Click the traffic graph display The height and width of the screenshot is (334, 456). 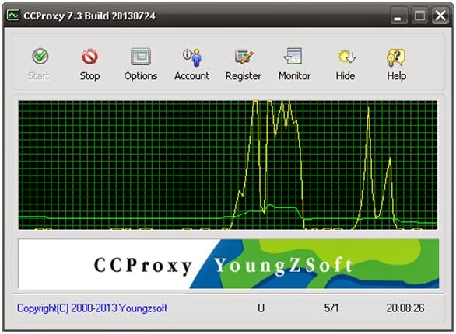click(x=228, y=165)
